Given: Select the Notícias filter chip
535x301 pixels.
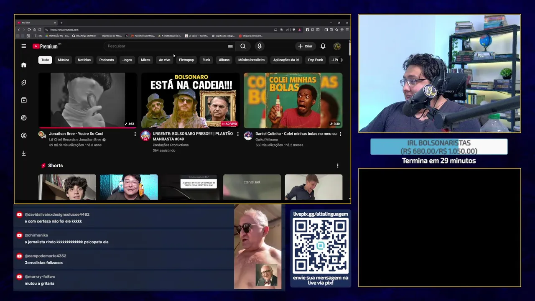Looking at the screenshot, I should [84, 60].
